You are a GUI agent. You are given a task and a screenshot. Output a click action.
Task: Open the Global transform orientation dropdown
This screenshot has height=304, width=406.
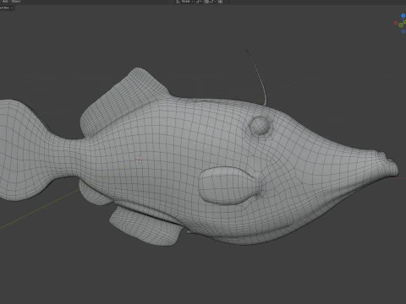[x=185, y=2]
